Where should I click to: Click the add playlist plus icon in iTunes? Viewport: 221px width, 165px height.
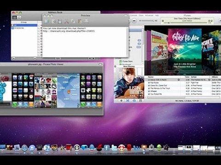(x=121, y=101)
